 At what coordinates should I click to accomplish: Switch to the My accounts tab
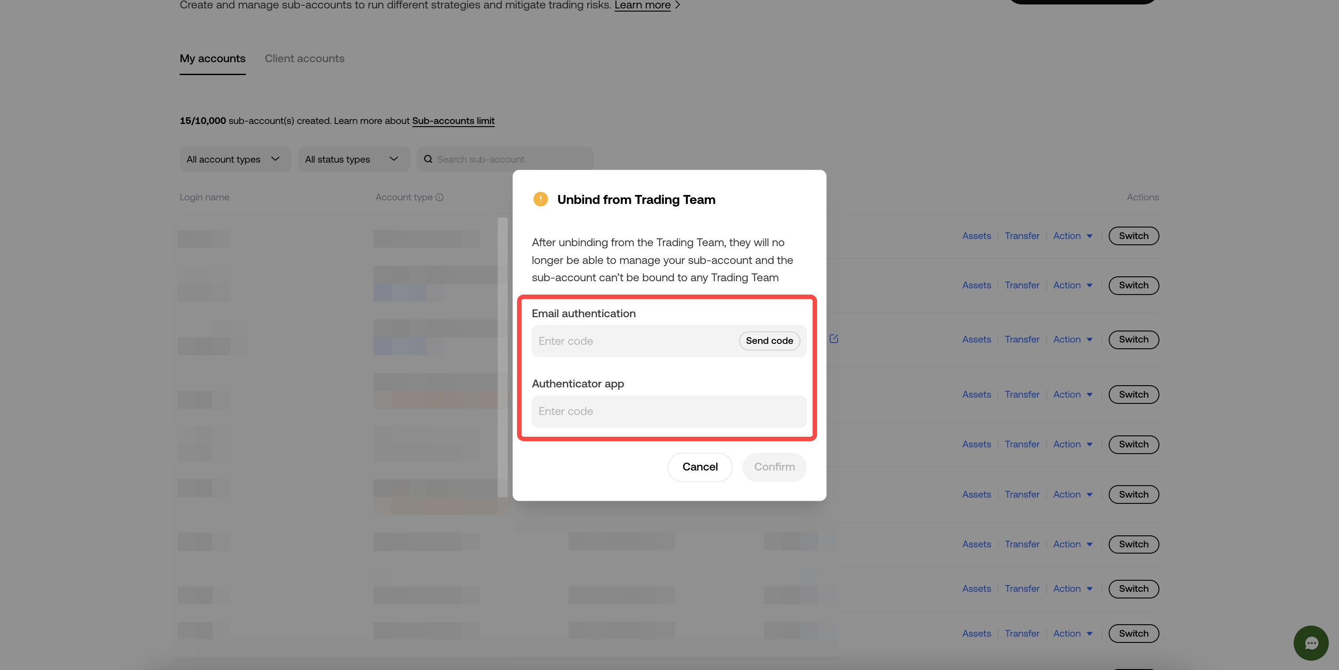[212, 59]
